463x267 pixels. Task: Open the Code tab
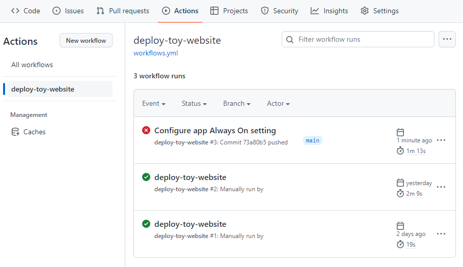(x=25, y=11)
